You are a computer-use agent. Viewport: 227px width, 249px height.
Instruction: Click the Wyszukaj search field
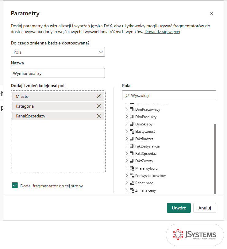pos(169,95)
